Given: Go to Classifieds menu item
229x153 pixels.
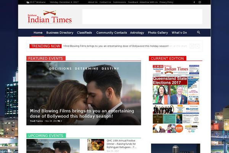Looking at the screenshot, I should [x=84, y=33].
